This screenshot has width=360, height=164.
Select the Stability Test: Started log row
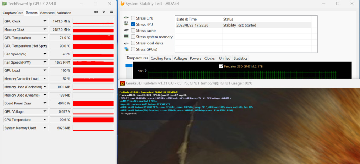click(x=243, y=25)
